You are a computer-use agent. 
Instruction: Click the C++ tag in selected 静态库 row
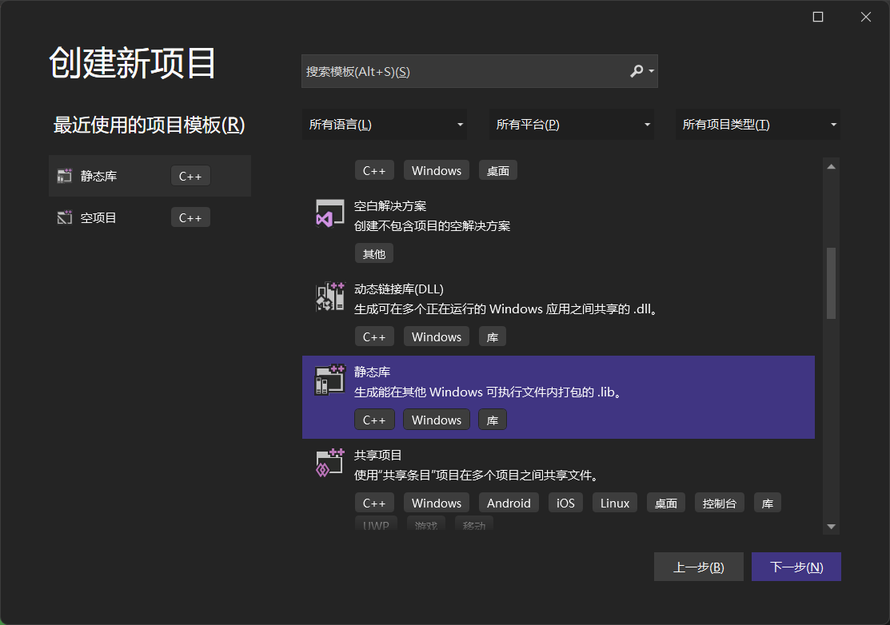pyautogui.click(x=374, y=420)
